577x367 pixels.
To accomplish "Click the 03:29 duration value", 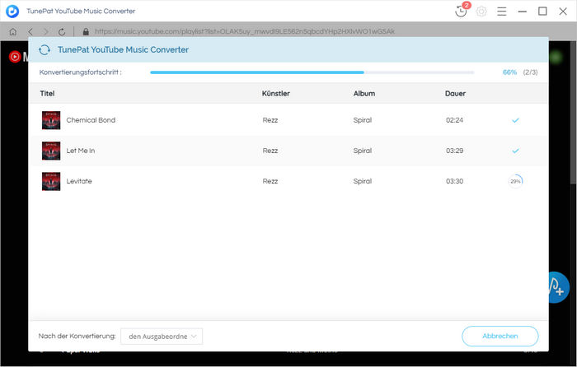I will pyautogui.click(x=454, y=151).
